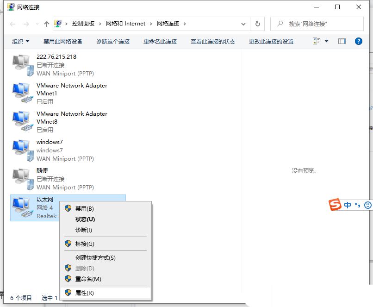Image resolution: width=373 pixels, height=307 pixels.
Task: Choose 禁用(B) from the context menu
Action: (84, 208)
